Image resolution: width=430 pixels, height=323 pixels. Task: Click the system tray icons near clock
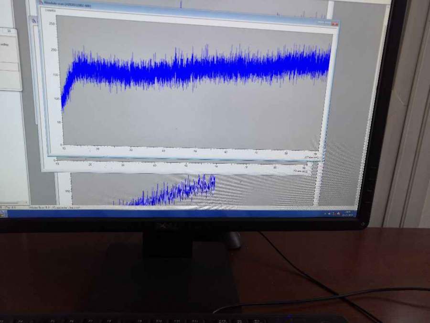coord(334,213)
